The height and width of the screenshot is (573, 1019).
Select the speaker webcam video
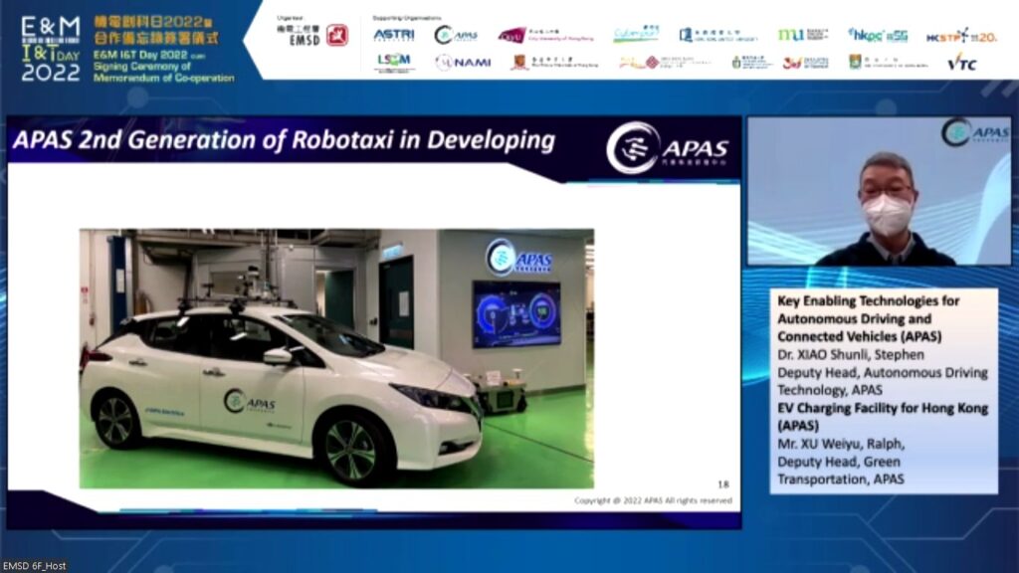(x=880, y=191)
